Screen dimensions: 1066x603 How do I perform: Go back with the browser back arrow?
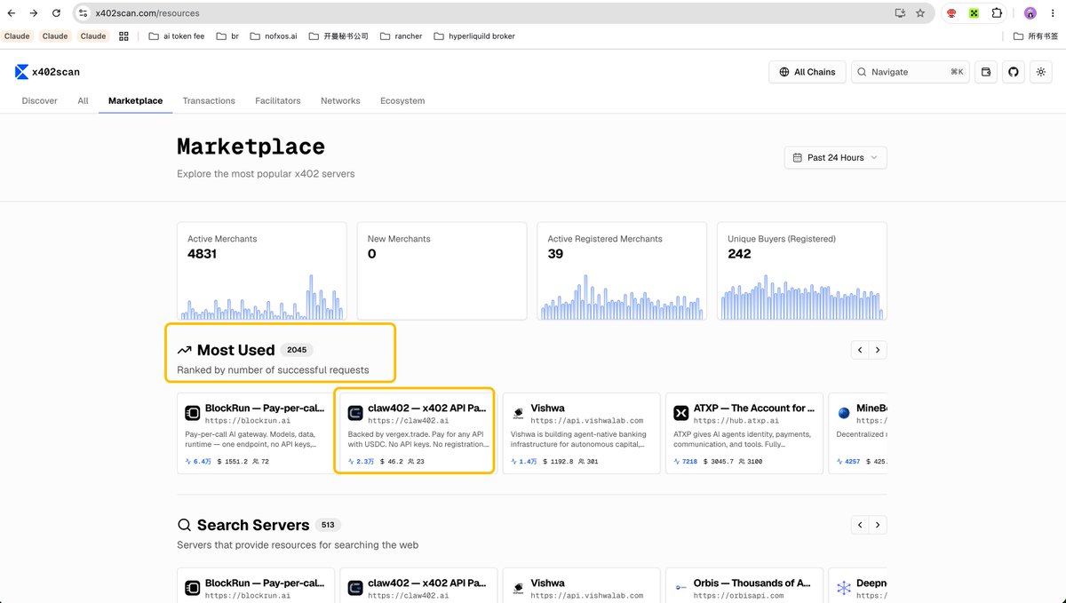click(x=12, y=13)
